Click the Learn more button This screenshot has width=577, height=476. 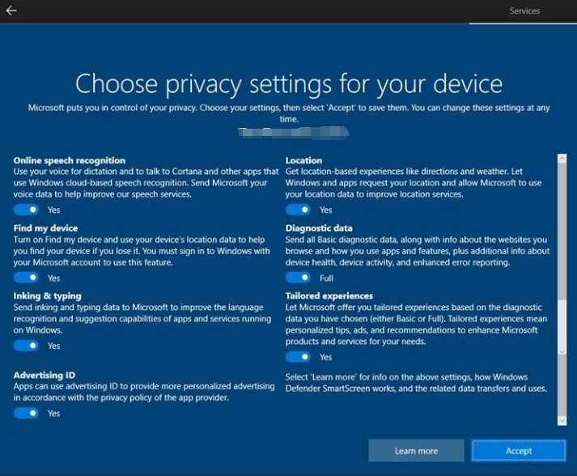pos(416,451)
